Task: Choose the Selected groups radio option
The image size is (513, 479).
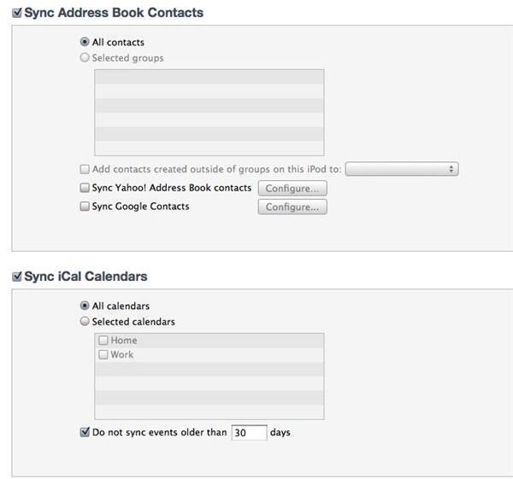Action: point(85,57)
